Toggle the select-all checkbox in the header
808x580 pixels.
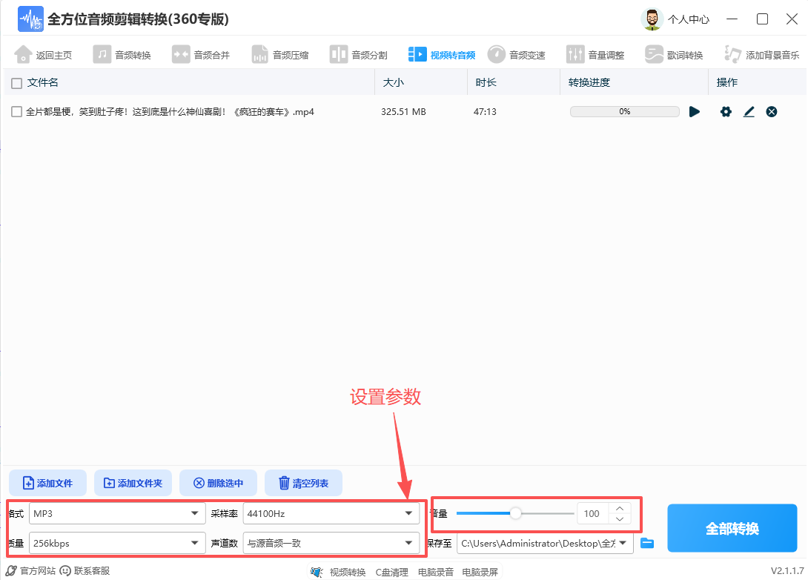15,82
